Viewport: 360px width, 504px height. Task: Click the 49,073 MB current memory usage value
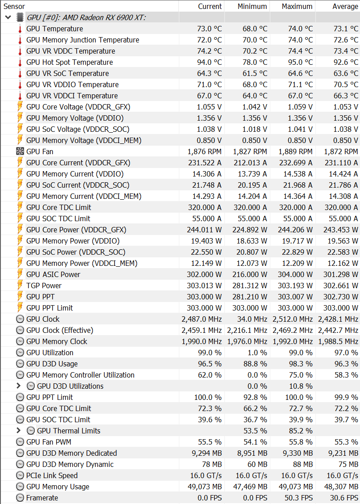(x=205, y=487)
